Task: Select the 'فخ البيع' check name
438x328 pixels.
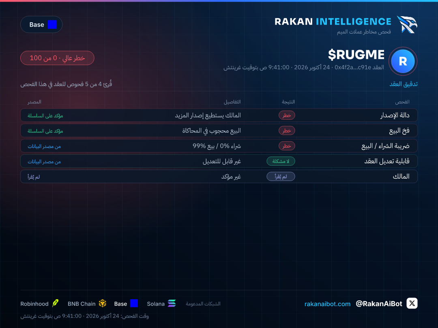Action: [x=399, y=131]
